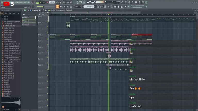Click the project file page icon
198x111 pixels.
click(115, 7)
